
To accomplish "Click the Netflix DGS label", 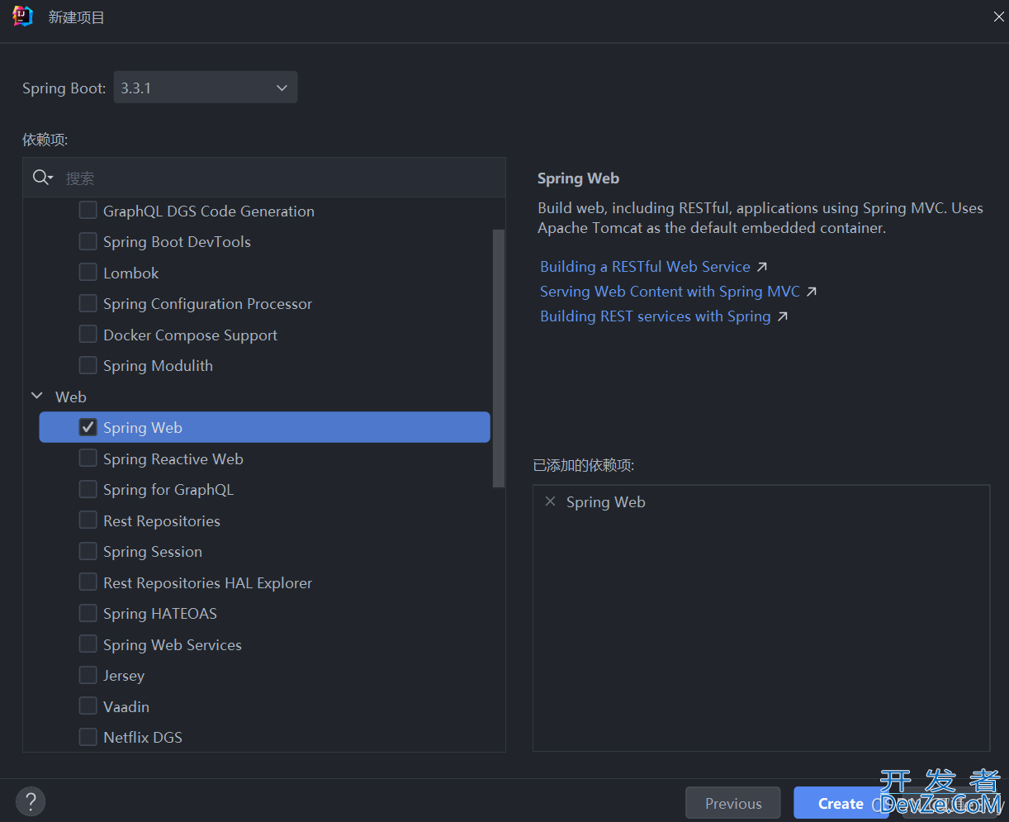I will click(143, 738).
